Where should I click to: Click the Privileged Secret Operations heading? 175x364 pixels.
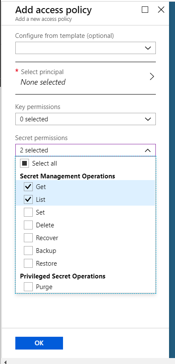click(x=63, y=276)
